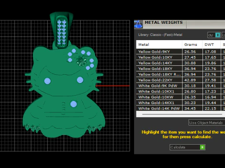This screenshot has height=168, width=225.
Task: Click the 27.45 grams value
Action: coord(190,57)
